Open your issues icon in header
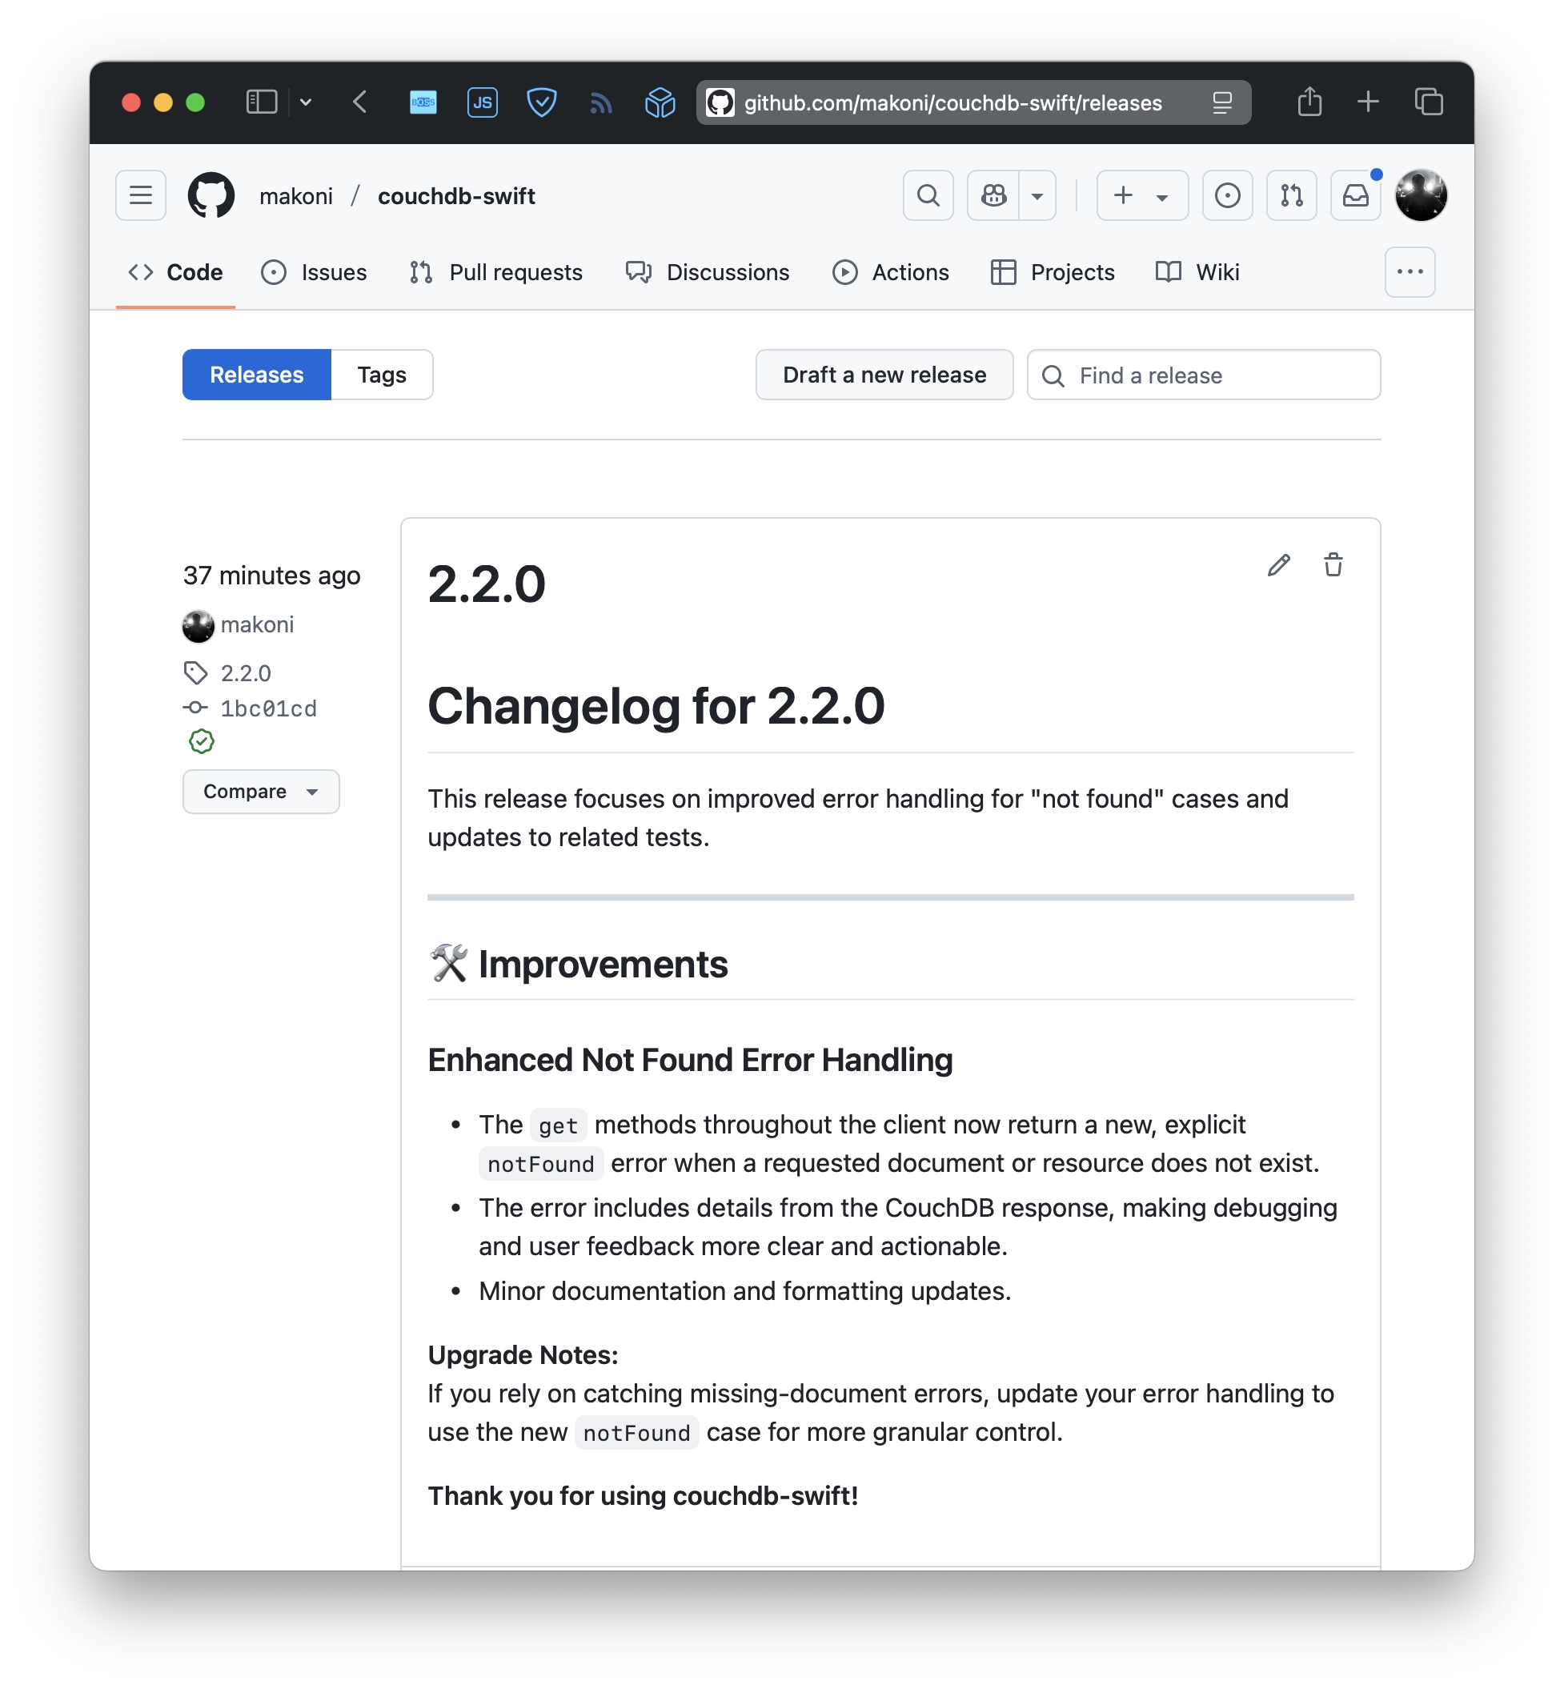Screen dimensions: 1564x1689 point(1227,195)
